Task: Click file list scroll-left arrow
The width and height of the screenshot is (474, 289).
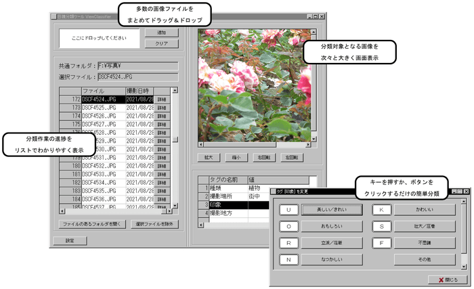Action: [62, 211]
